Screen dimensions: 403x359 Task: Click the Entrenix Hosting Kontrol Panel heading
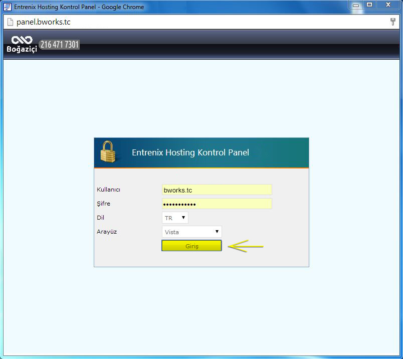click(x=190, y=152)
